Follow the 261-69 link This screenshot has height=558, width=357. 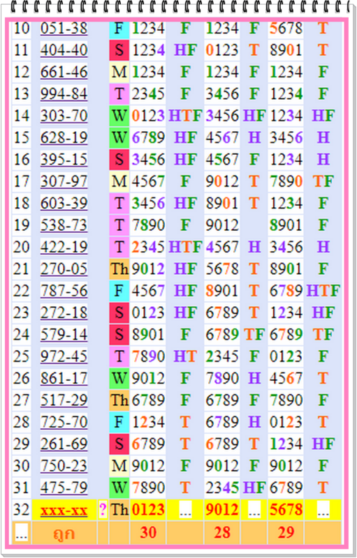64,444
